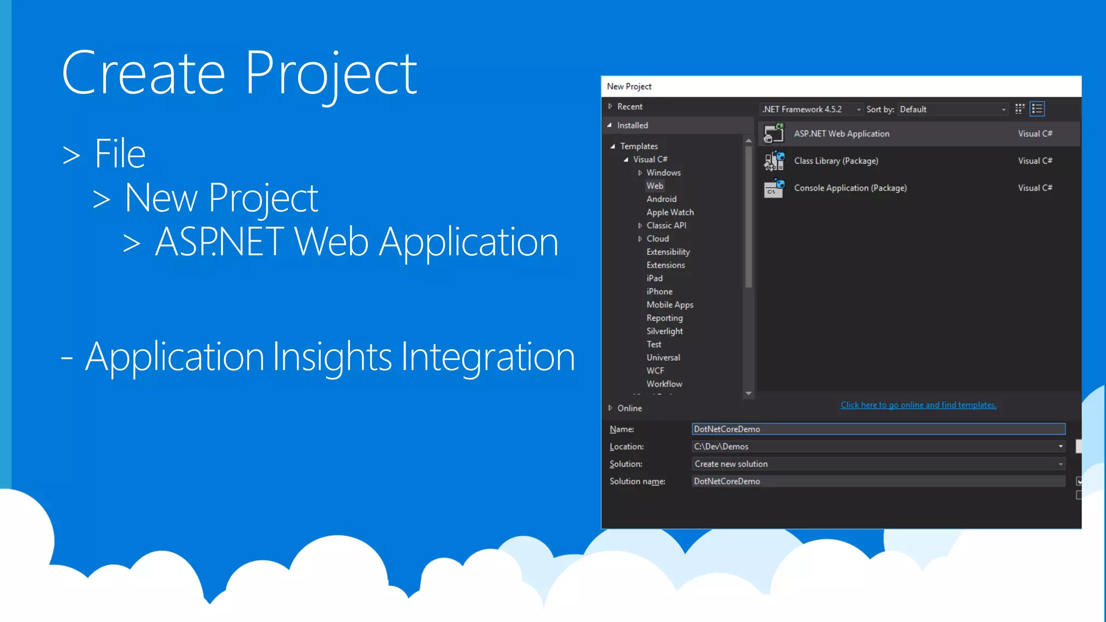
Task: Toggle the checked checkbox beside Solution name
Action: pos(1078,481)
